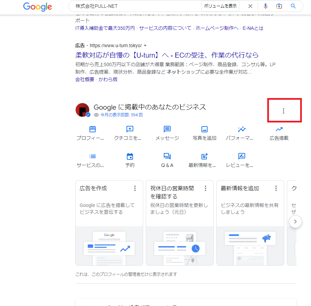The height and width of the screenshot is (306, 311).
Task: Open the サービスの内容について link
Action: [165, 28]
